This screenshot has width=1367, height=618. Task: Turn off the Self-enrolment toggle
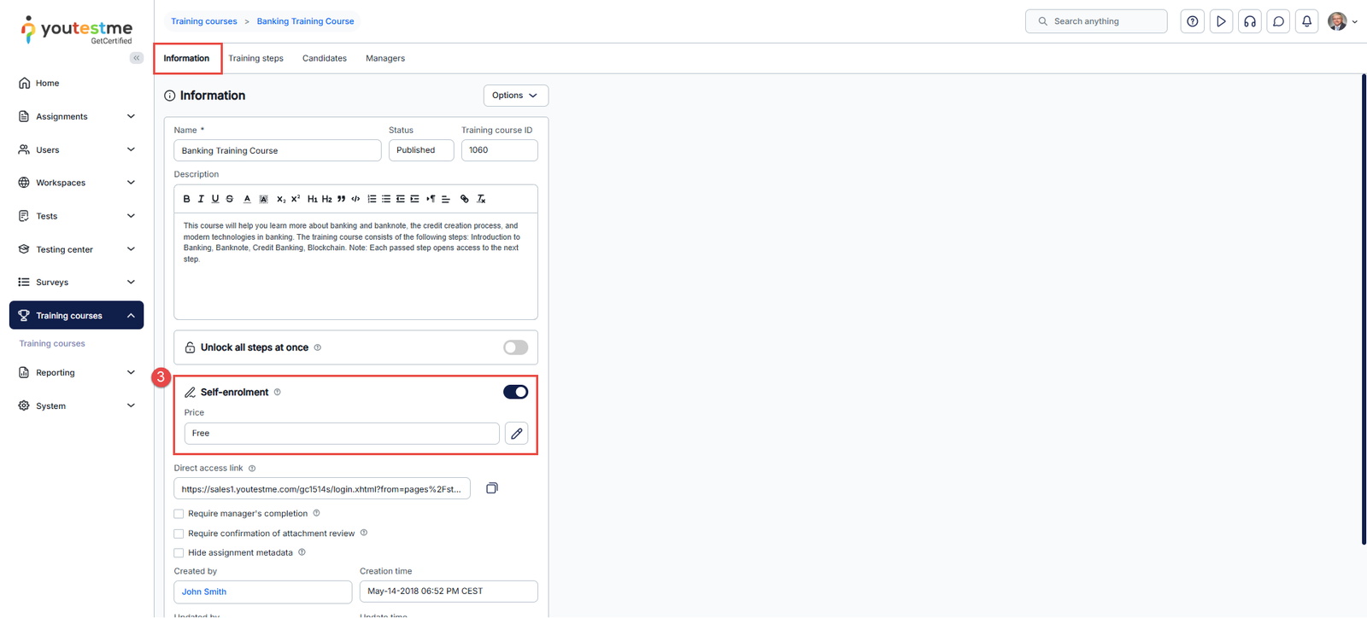pos(515,392)
